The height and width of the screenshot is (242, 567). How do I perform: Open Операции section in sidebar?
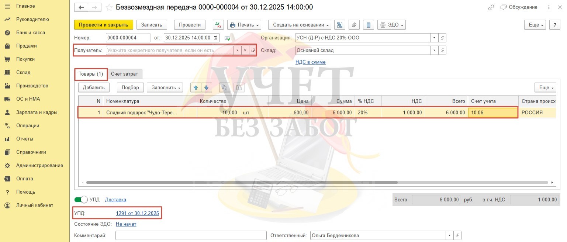tap(28, 125)
